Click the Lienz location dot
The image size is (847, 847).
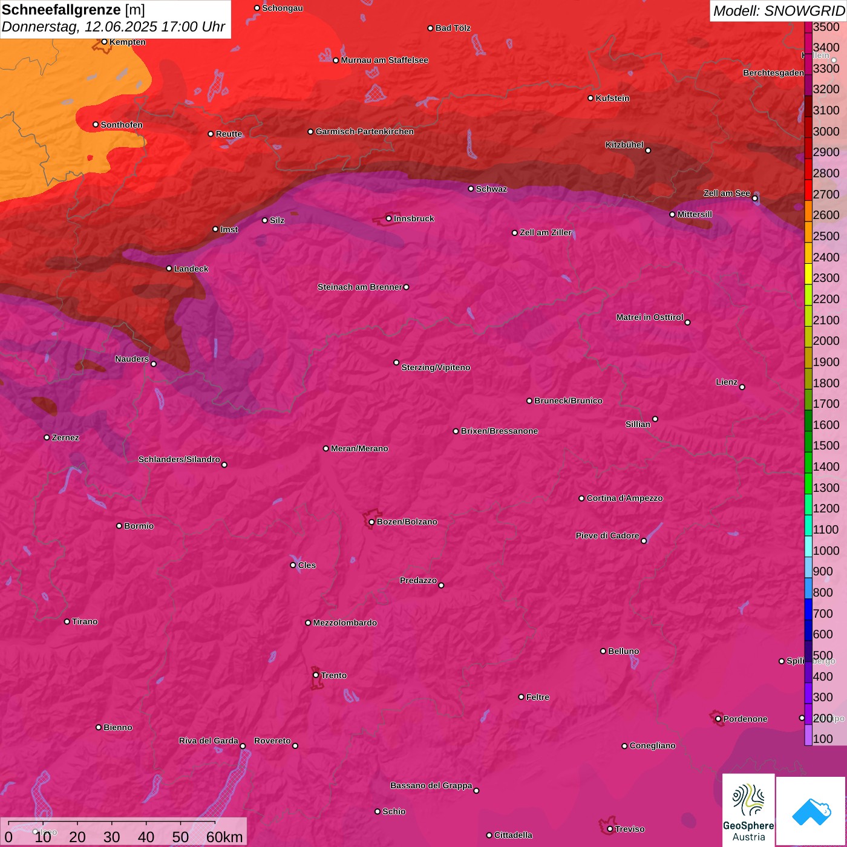click(742, 387)
